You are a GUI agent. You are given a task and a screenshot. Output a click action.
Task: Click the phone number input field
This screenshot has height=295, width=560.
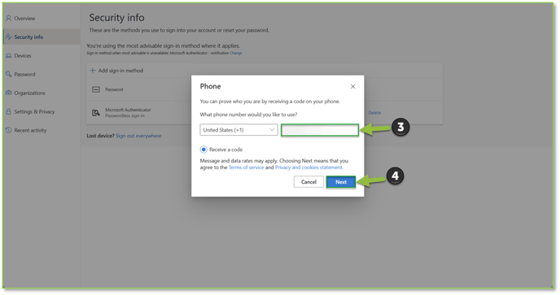click(320, 130)
